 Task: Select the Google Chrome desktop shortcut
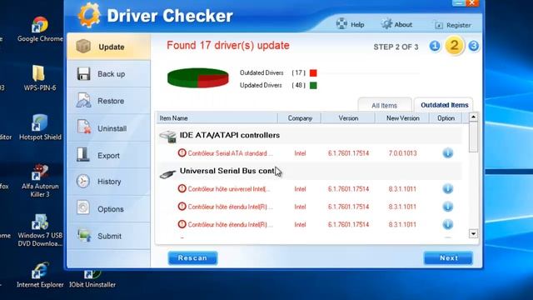point(40,29)
